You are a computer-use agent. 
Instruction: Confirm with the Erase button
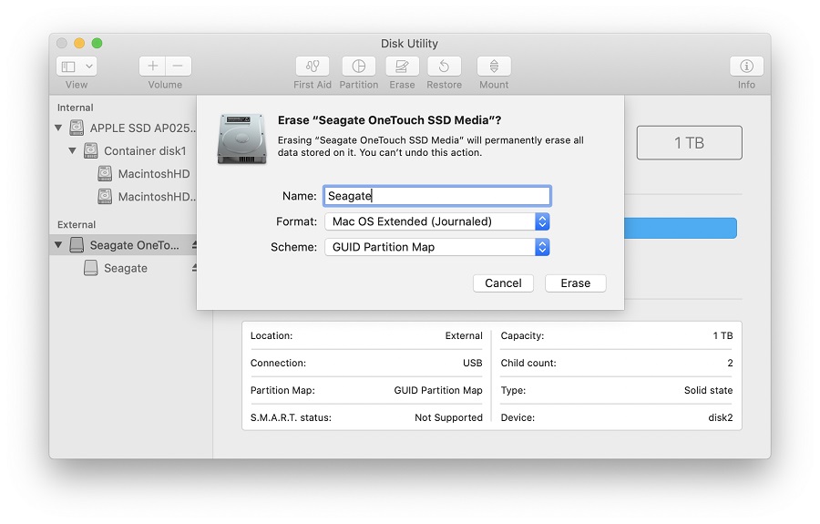pyautogui.click(x=575, y=283)
